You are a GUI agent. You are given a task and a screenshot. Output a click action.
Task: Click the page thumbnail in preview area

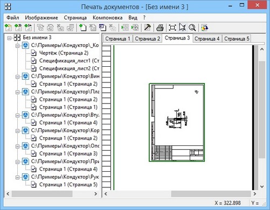(177, 122)
